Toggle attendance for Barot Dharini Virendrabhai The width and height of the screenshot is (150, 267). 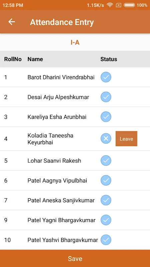[x=106, y=77]
